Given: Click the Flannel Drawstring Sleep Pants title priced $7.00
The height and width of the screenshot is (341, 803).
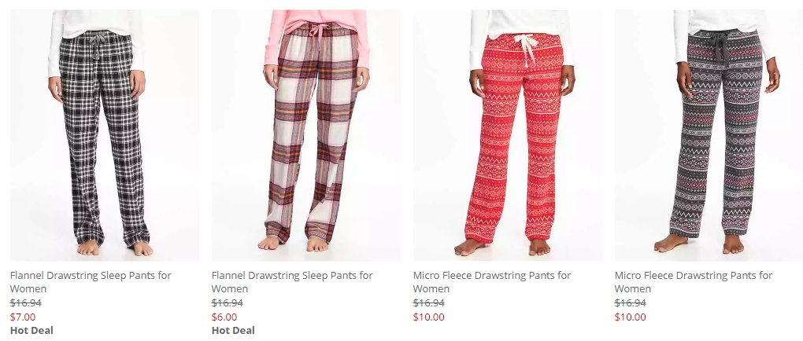Looking at the screenshot, I should point(91,282).
